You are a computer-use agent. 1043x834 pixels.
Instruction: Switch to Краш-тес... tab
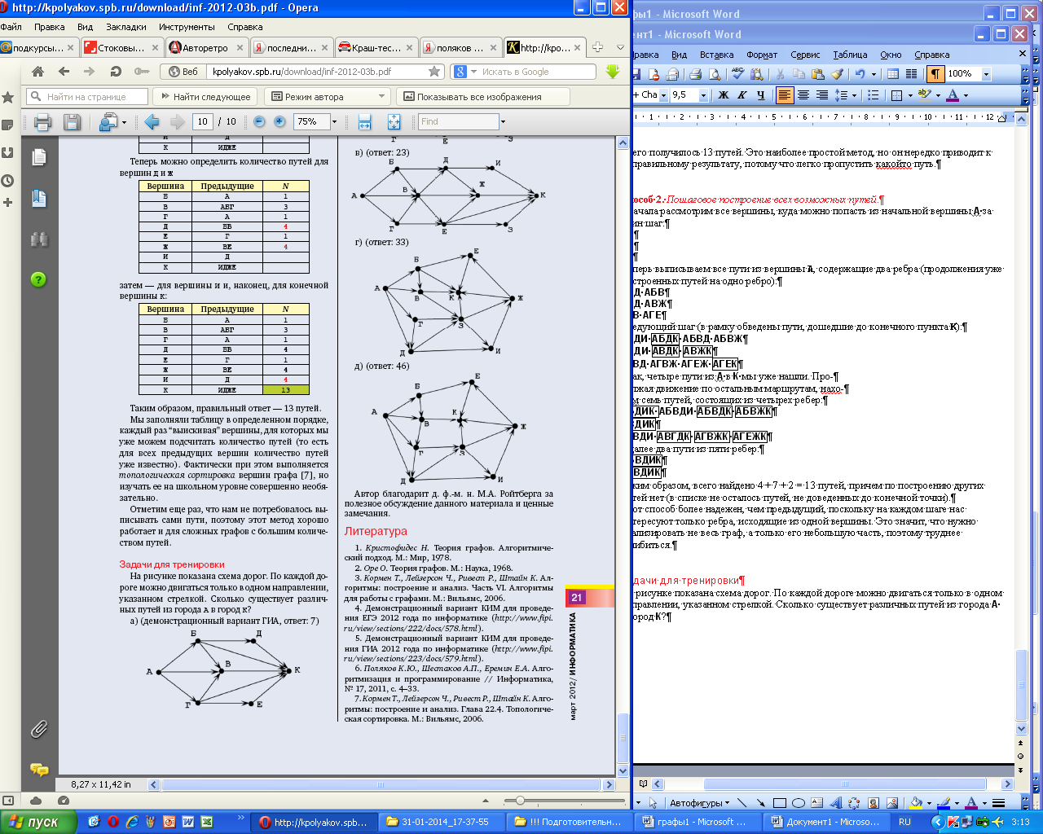pyautogui.click(x=376, y=47)
